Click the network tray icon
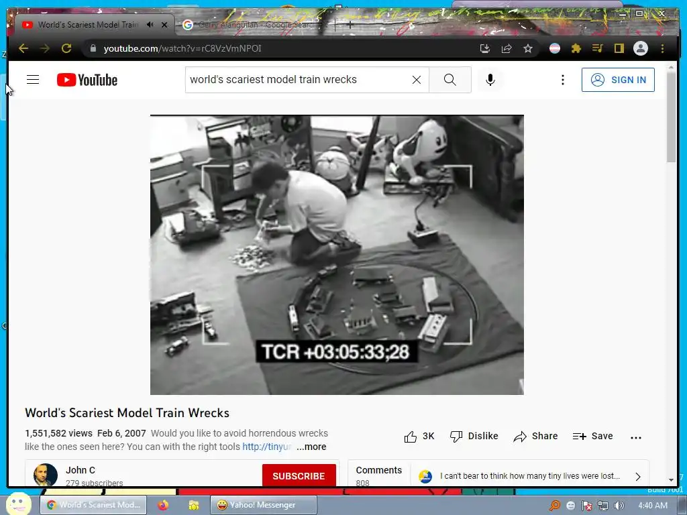Image resolution: width=687 pixels, height=515 pixels. coord(603,506)
